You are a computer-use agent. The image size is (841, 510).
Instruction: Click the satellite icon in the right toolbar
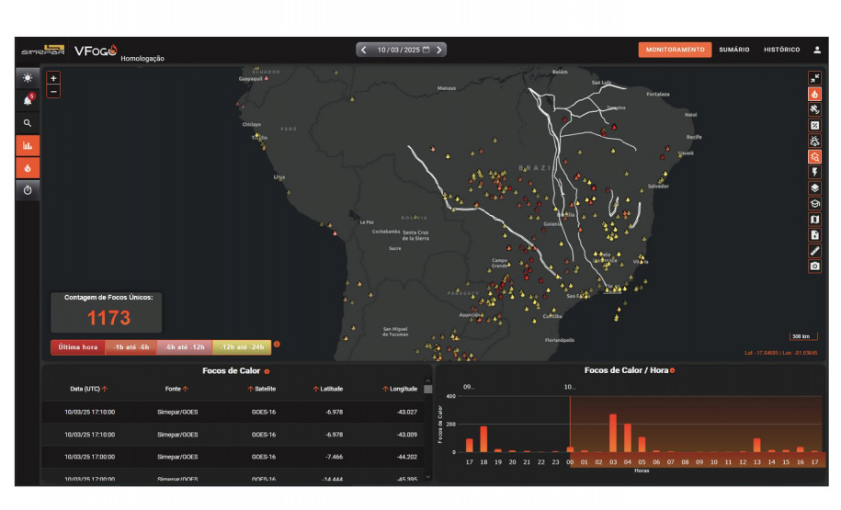(814, 109)
